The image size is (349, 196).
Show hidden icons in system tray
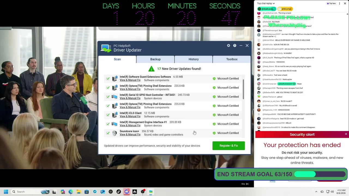point(316,192)
